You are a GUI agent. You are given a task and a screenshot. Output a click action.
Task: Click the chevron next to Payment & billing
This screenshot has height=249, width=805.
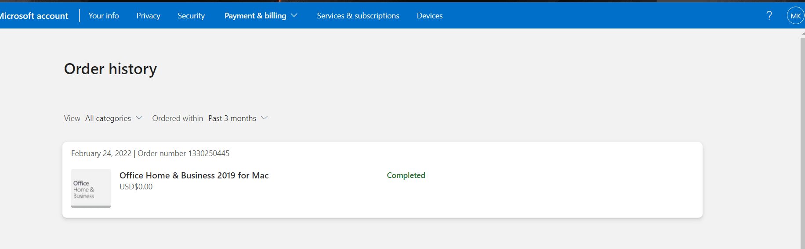point(294,15)
